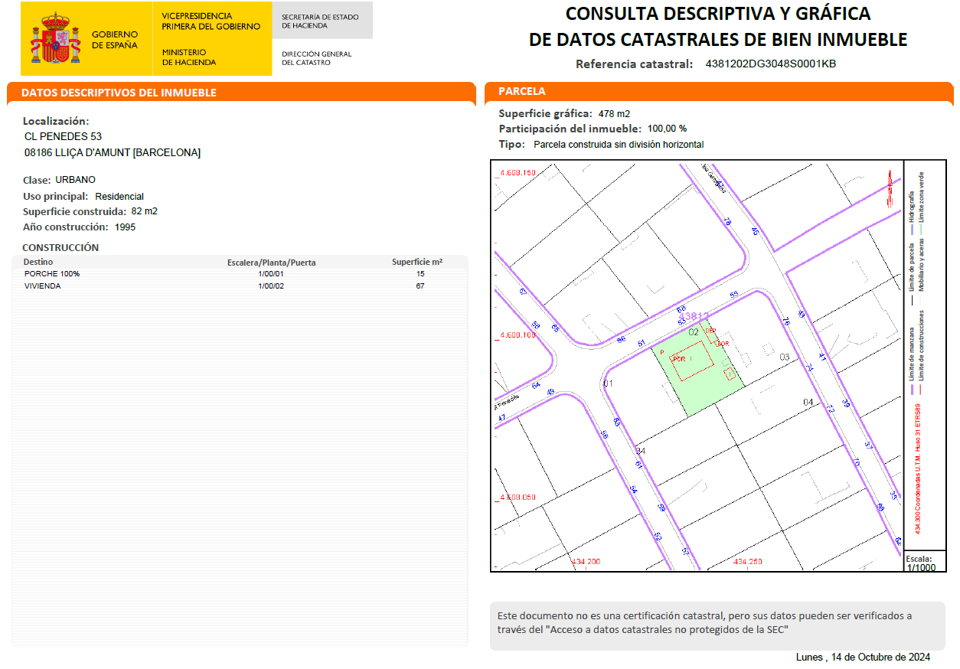Click the 'Clase:' label
The width and height of the screenshot is (960, 669).
coord(37,180)
